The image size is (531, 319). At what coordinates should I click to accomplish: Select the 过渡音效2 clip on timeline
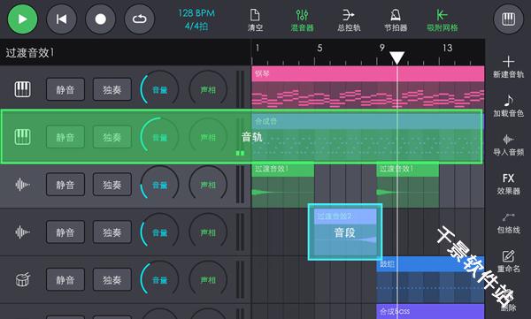click(x=345, y=232)
